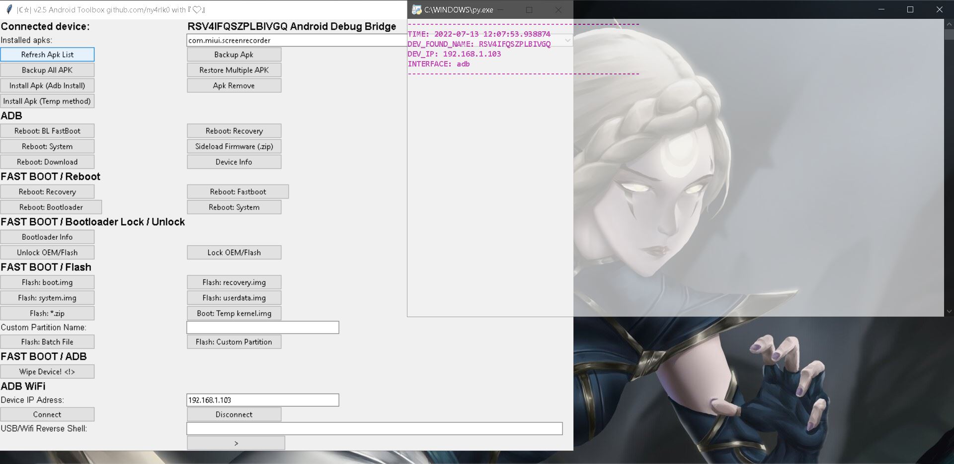Choose Install Apk (Temp method)
The height and width of the screenshot is (464, 954).
pos(47,101)
